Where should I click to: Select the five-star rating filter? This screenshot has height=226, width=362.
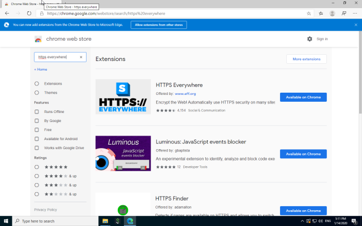pos(37,167)
